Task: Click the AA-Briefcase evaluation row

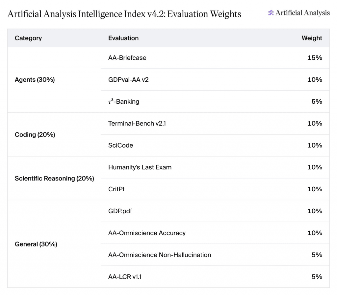Action: pyautogui.click(x=215, y=58)
